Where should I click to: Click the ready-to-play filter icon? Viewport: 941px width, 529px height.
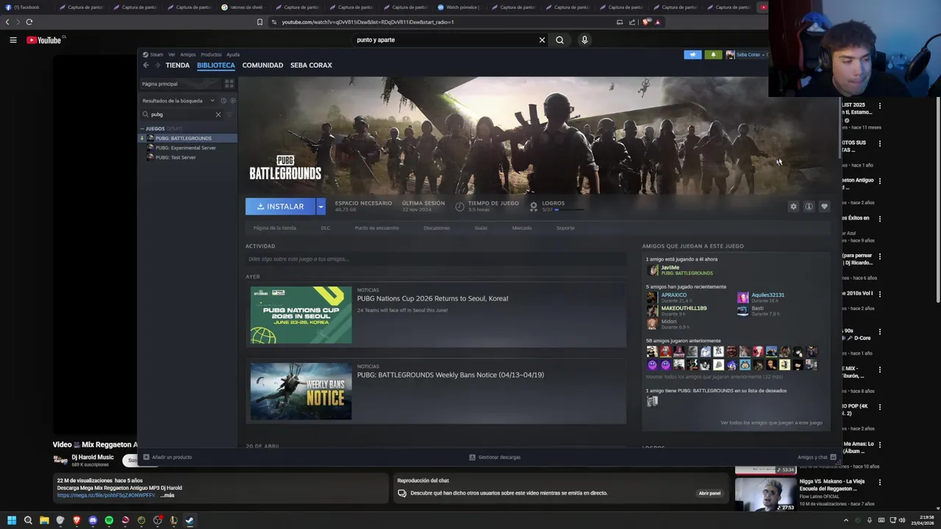point(233,101)
